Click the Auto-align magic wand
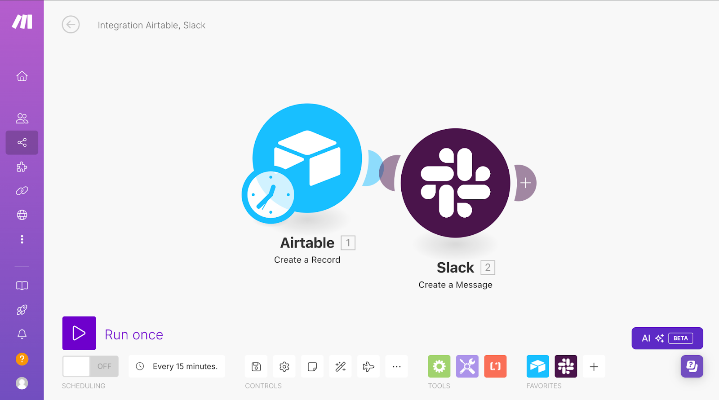This screenshot has height=400, width=719. tap(341, 367)
